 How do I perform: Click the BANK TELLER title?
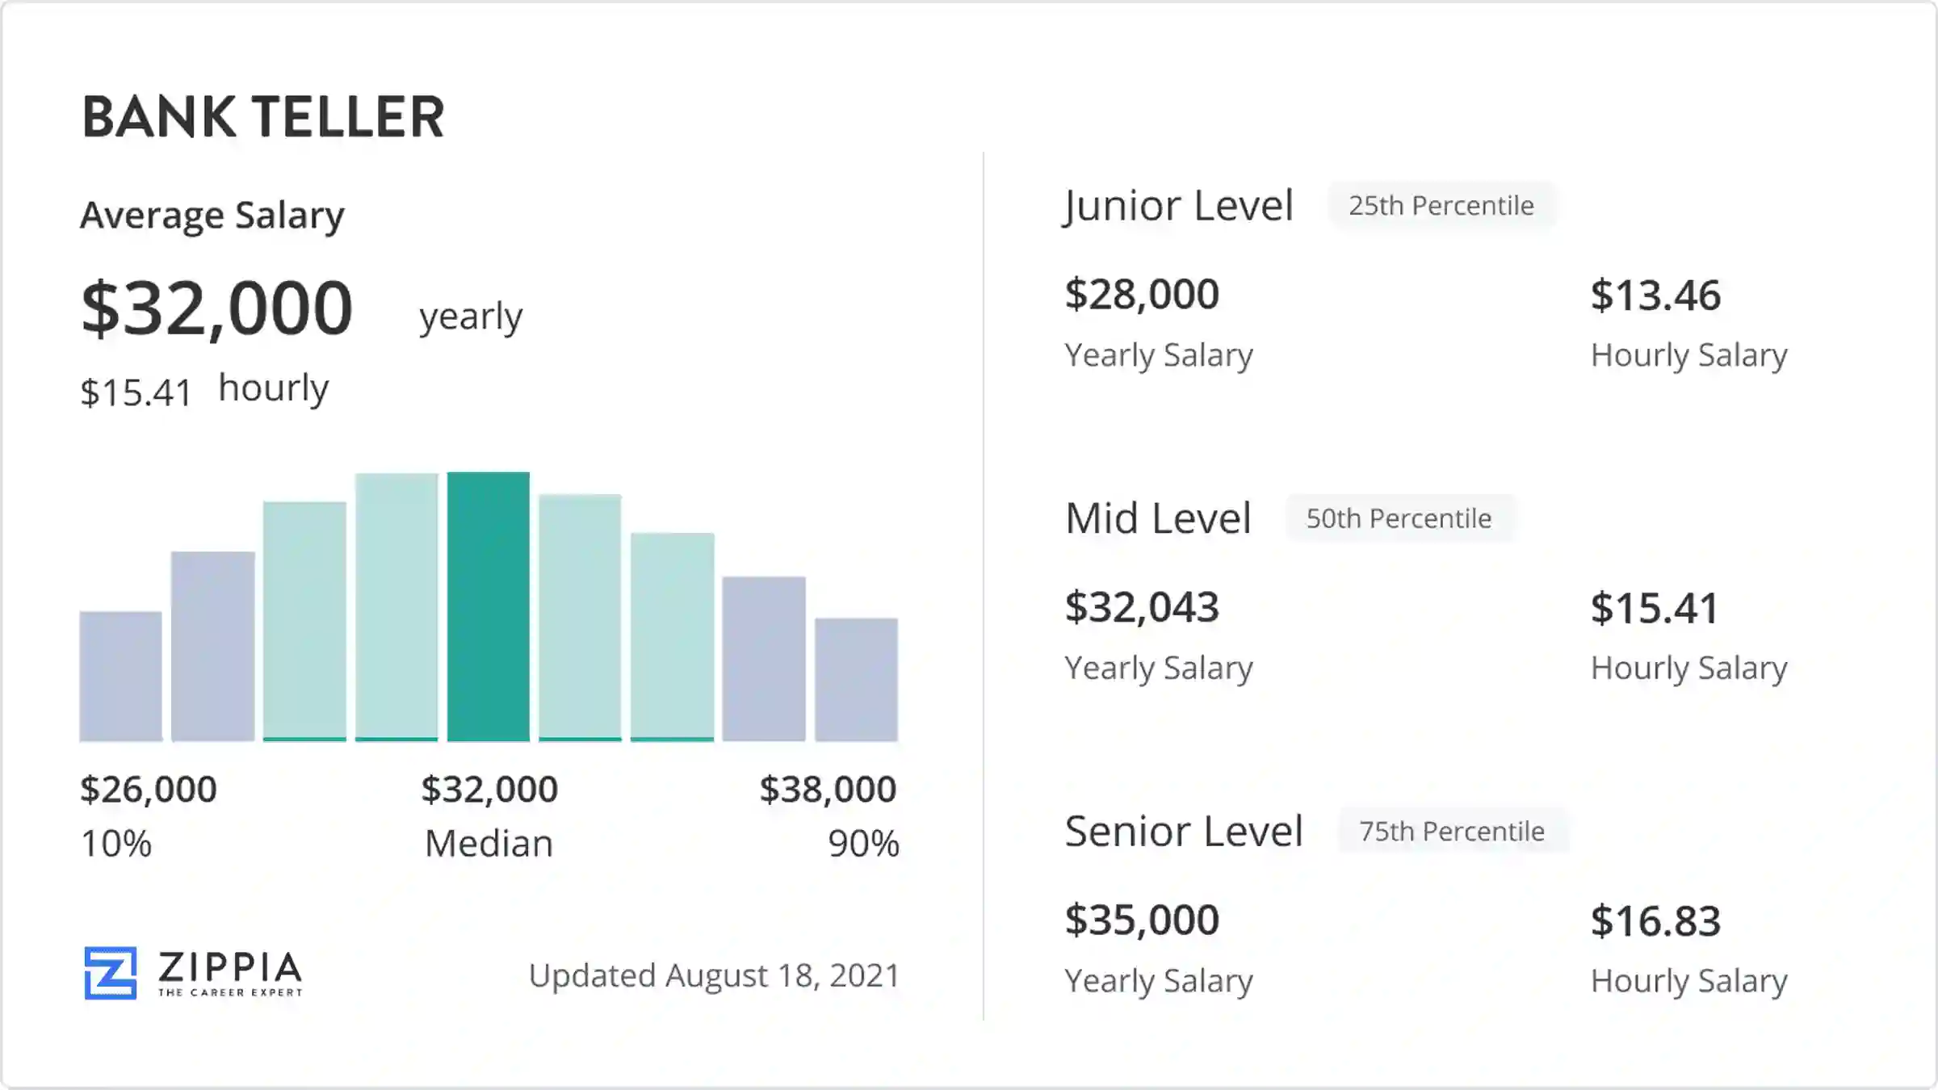pyautogui.click(x=263, y=117)
